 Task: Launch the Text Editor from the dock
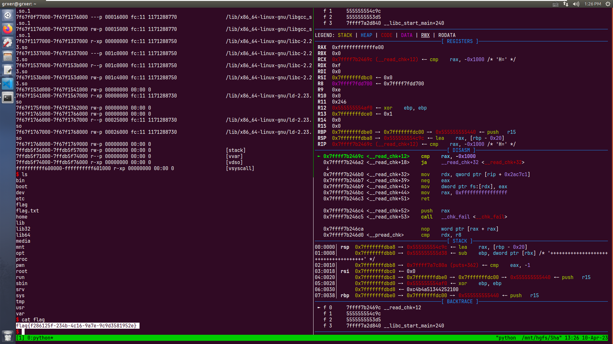(x=8, y=70)
